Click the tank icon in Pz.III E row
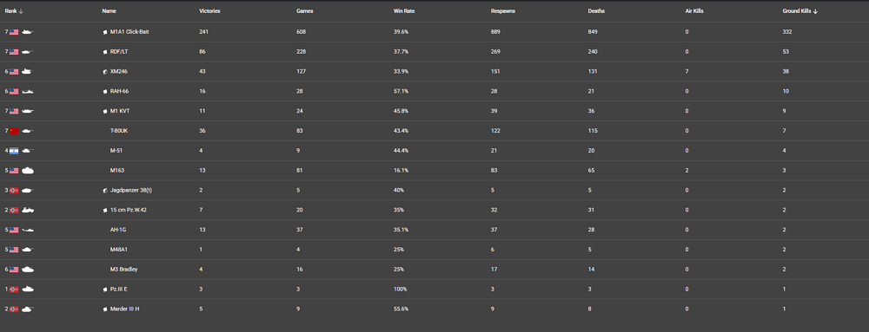This screenshot has height=332, width=869. click(28, 289)
